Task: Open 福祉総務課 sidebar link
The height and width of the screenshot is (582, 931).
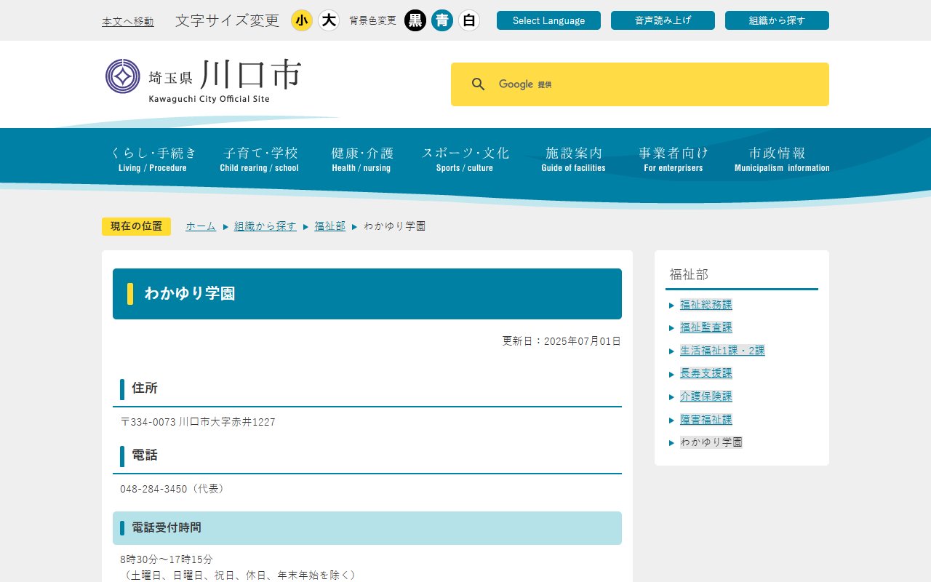Action: (x=706, y=305)
